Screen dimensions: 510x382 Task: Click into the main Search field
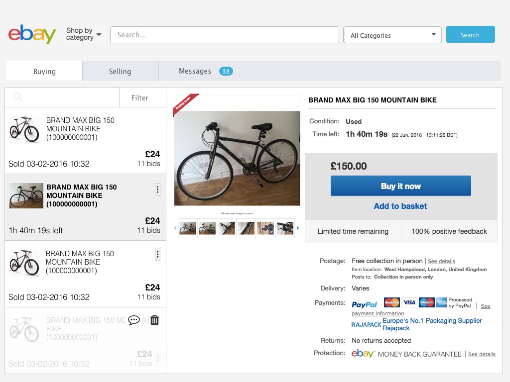point(224,35)
